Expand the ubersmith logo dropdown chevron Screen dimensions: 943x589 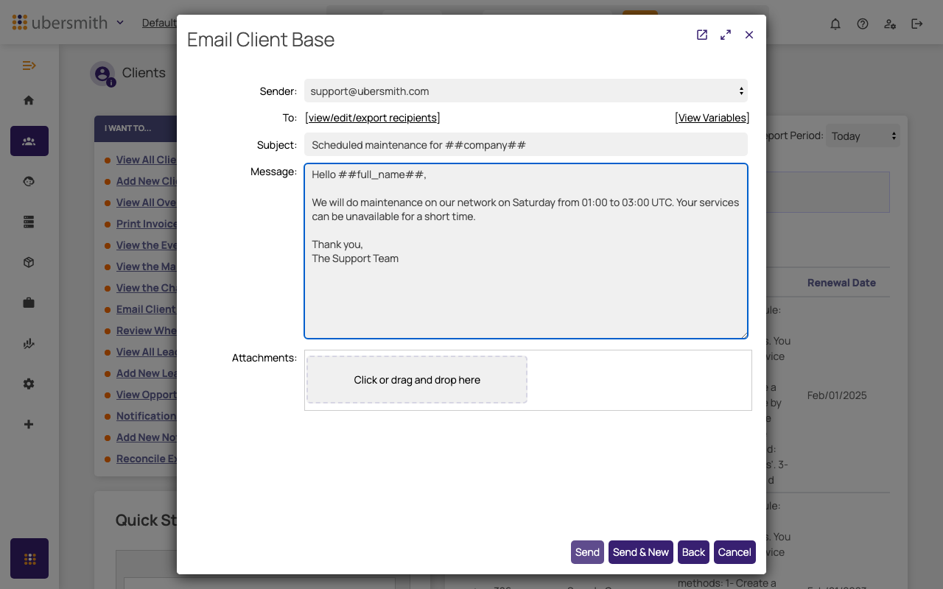pos(120,23)
